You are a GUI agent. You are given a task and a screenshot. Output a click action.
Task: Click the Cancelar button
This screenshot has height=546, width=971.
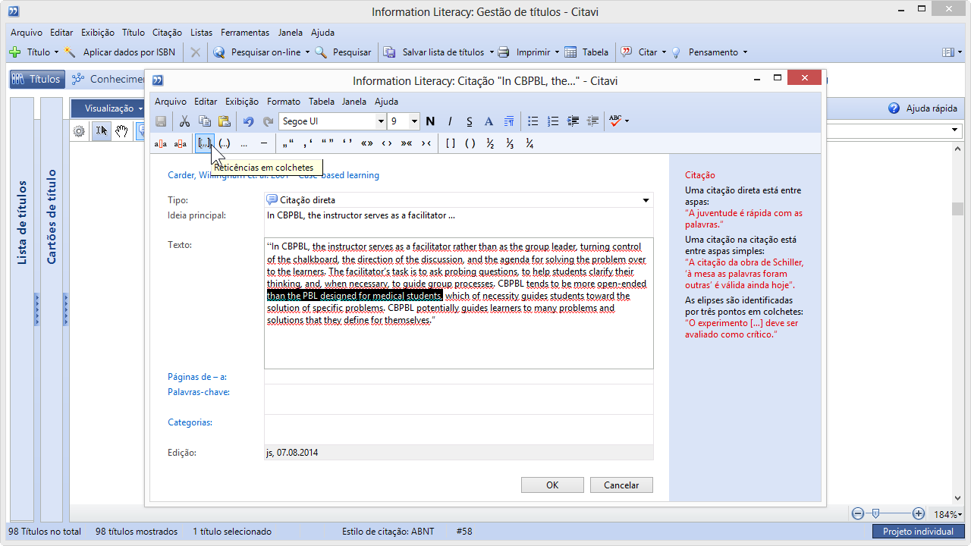[621, 485]
